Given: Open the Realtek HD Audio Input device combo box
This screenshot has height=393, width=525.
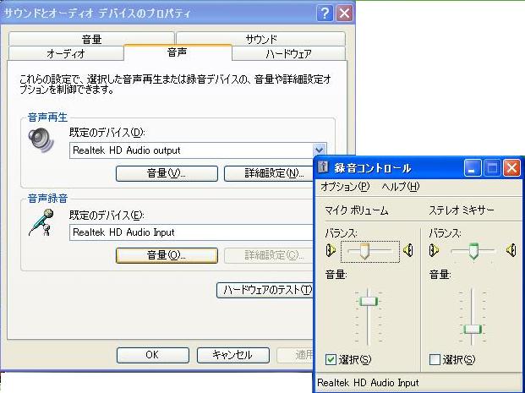Looking at the screenshot, I should coord(191,232).
